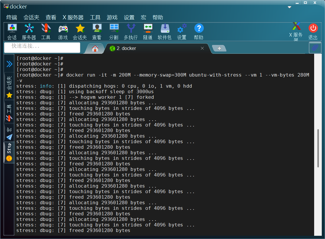Screen dimensions: 325x239
Task: Launch the 游戏 (Games) gamepad icon
Action: point(63,32)
